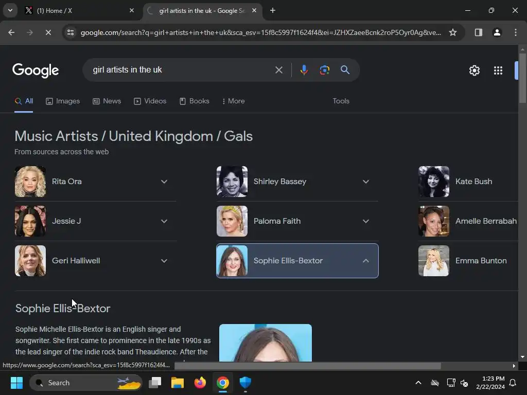Click the scroll-right arrow of horizontal scrollbar
The width and height of the screenshot is (527, 395).
[514, 366]
